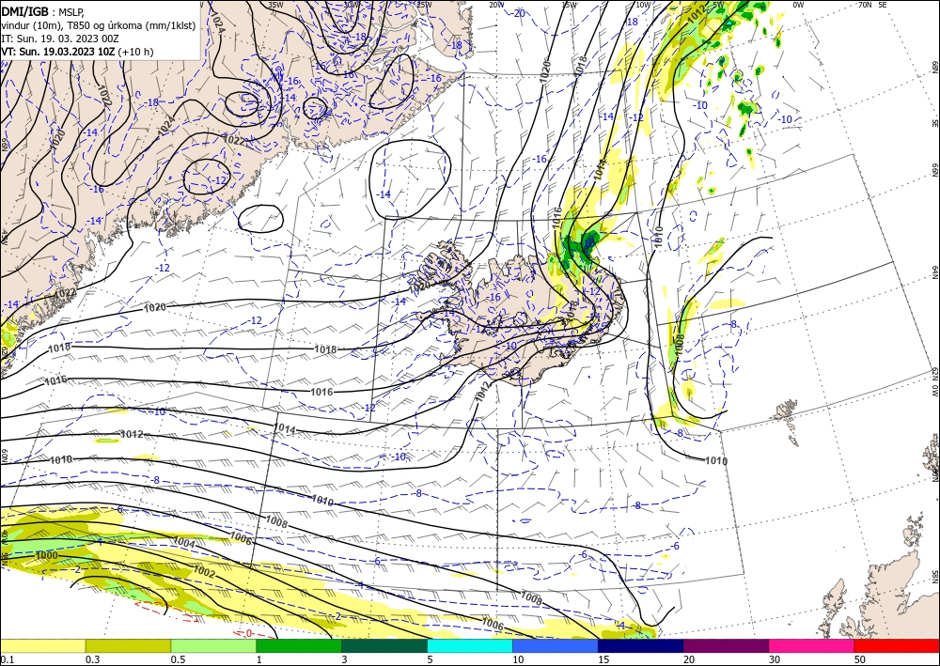
Task: Pick the cyan 5 mm legend swatch
Action: (x=470, y=645)
